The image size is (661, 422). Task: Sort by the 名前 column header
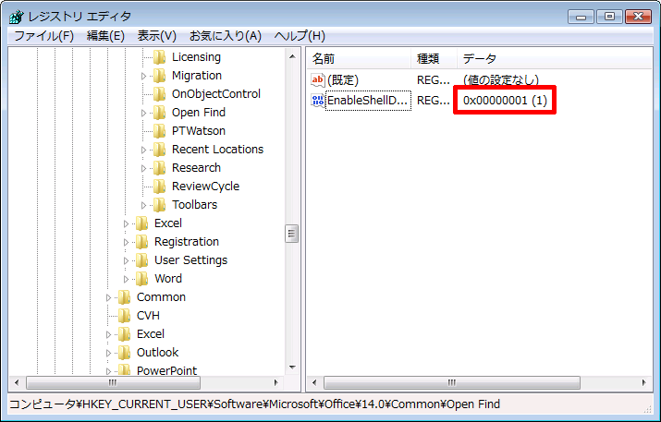click(359, 58)
